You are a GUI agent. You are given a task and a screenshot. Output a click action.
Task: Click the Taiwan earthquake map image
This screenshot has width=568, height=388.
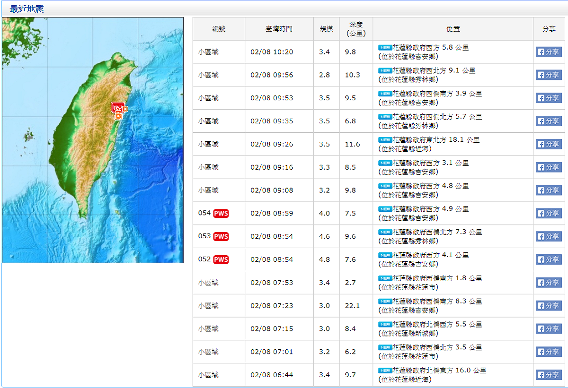coord(93,140)
